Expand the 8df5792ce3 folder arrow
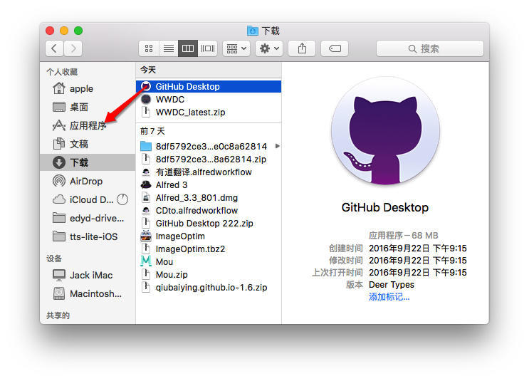This screenshot has width=529, height=381. 277,146
